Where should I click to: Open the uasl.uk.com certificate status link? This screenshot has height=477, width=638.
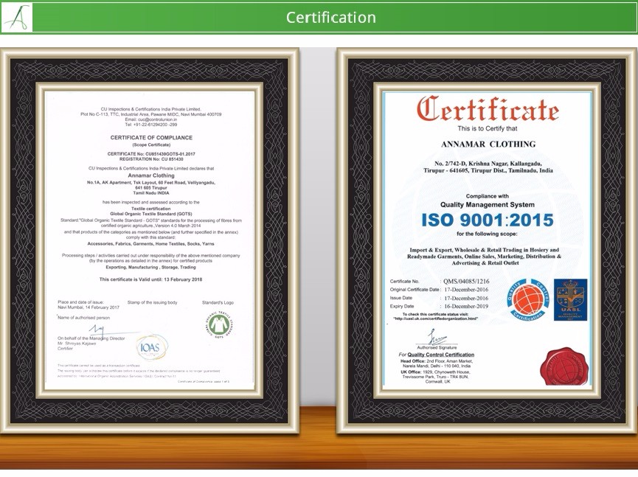(x=435, y=318)
